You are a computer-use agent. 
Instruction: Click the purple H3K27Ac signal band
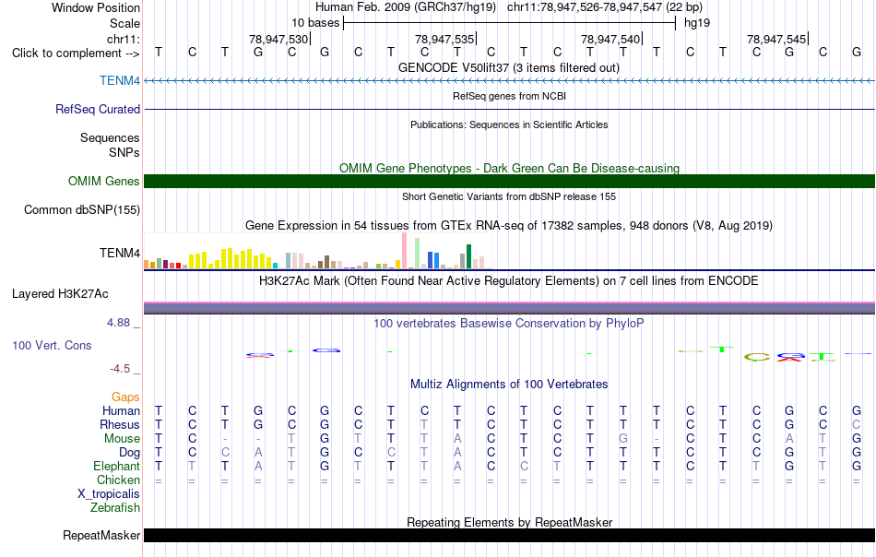pyautogui.click(x=510, y=308)
